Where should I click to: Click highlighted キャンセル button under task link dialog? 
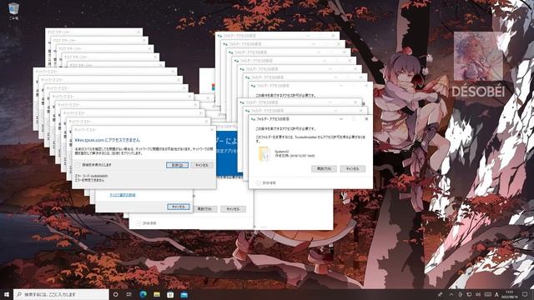[x=178, y=207]
